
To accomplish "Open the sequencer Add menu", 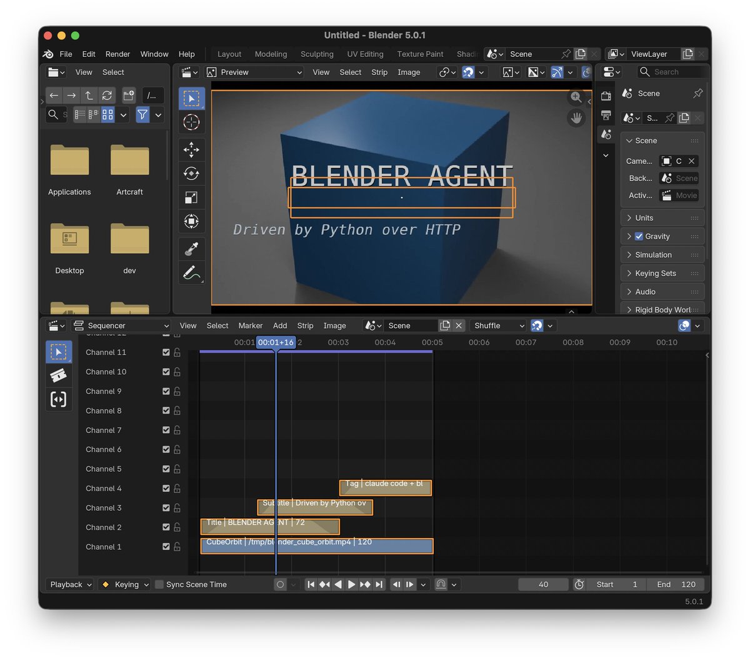I will click(280, 326).
